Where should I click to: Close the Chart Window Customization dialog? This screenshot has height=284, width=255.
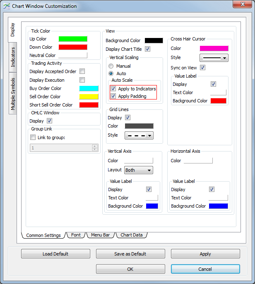[x=244, y=5]
